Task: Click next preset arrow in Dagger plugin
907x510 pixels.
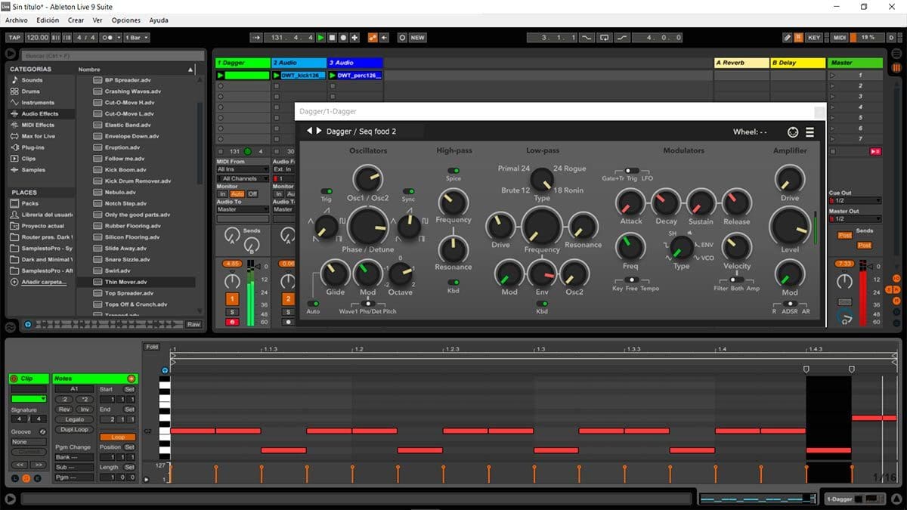Action: coord(319,131)
